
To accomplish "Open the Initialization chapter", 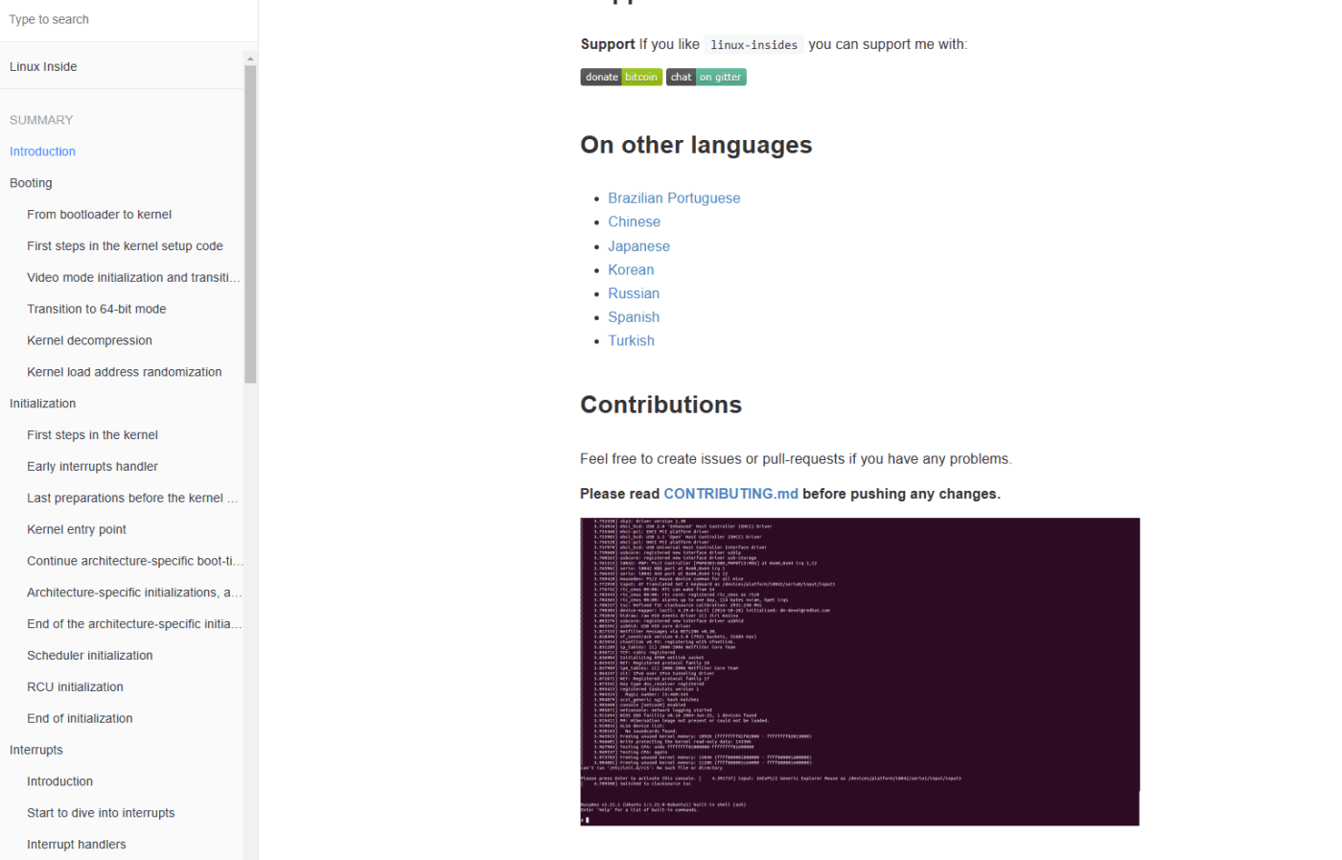I will [42, 404].
